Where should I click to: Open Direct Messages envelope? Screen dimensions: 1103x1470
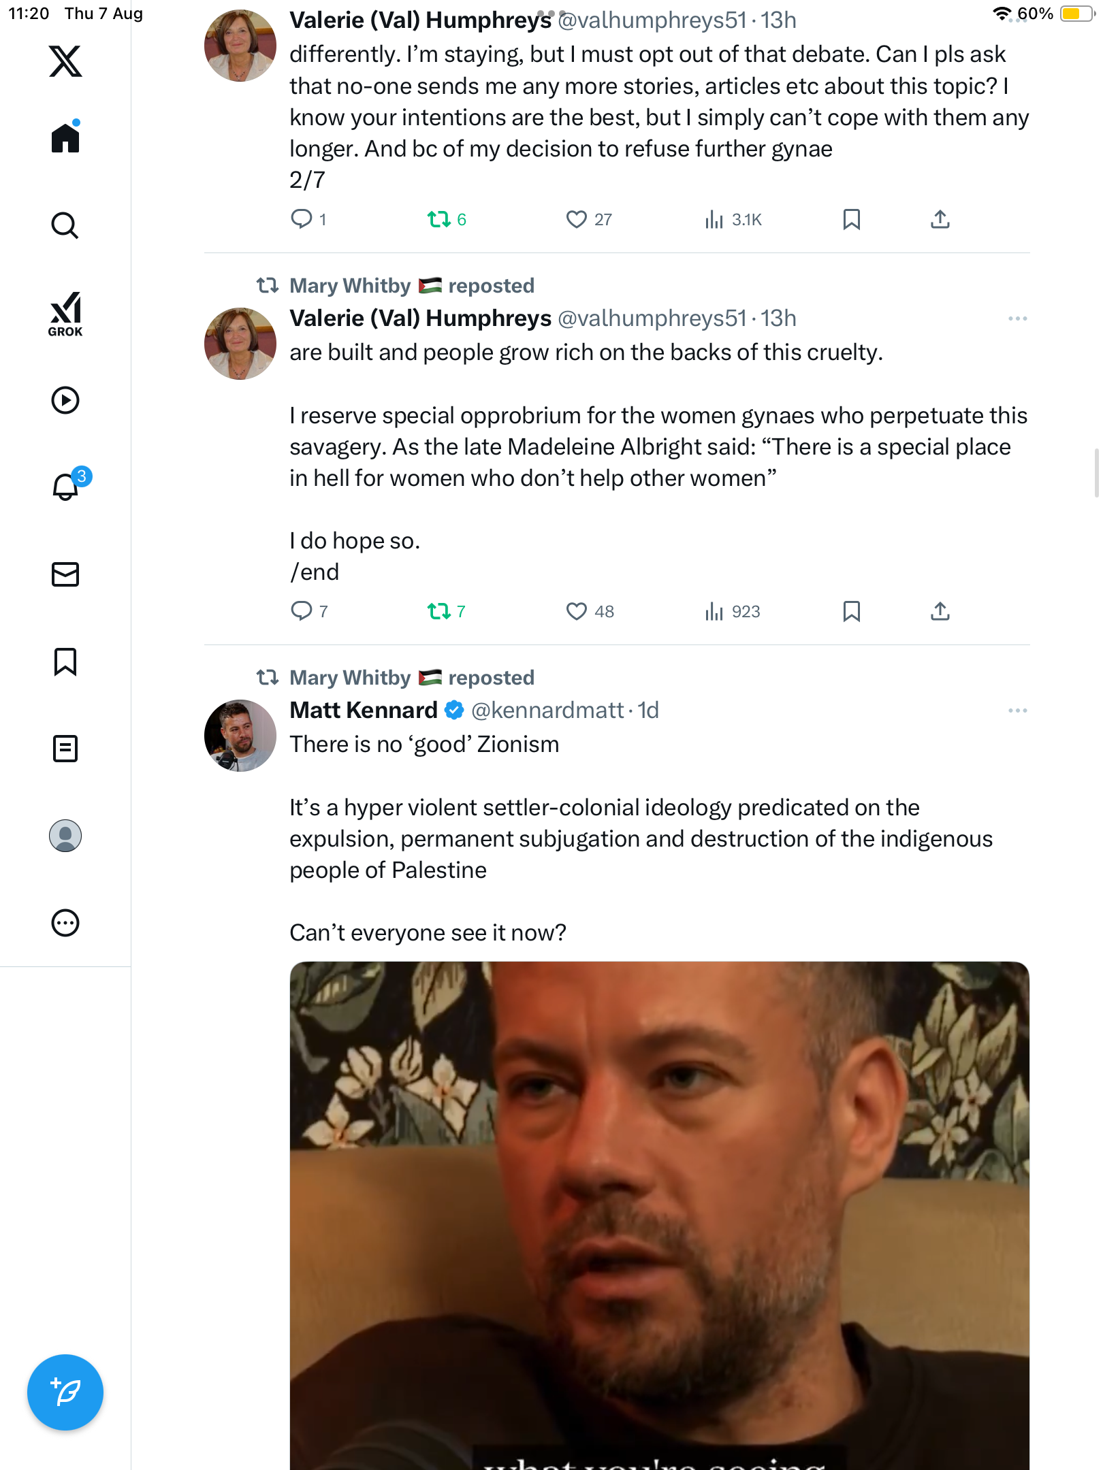[65, 574]
